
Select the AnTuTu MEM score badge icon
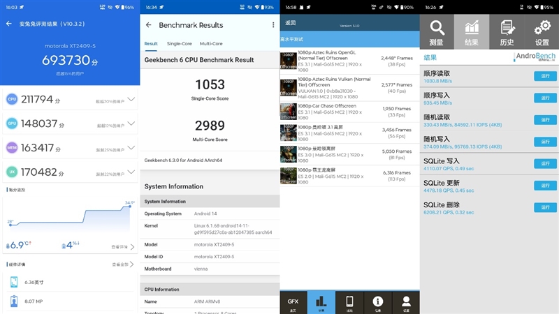pyautogui.click(x=12, y=147)
